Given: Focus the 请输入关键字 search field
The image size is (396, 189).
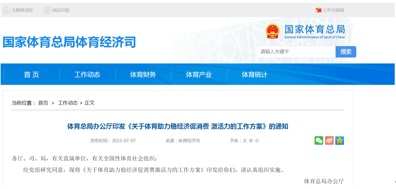Looking at the screenshot, I should tap(296, 52).
